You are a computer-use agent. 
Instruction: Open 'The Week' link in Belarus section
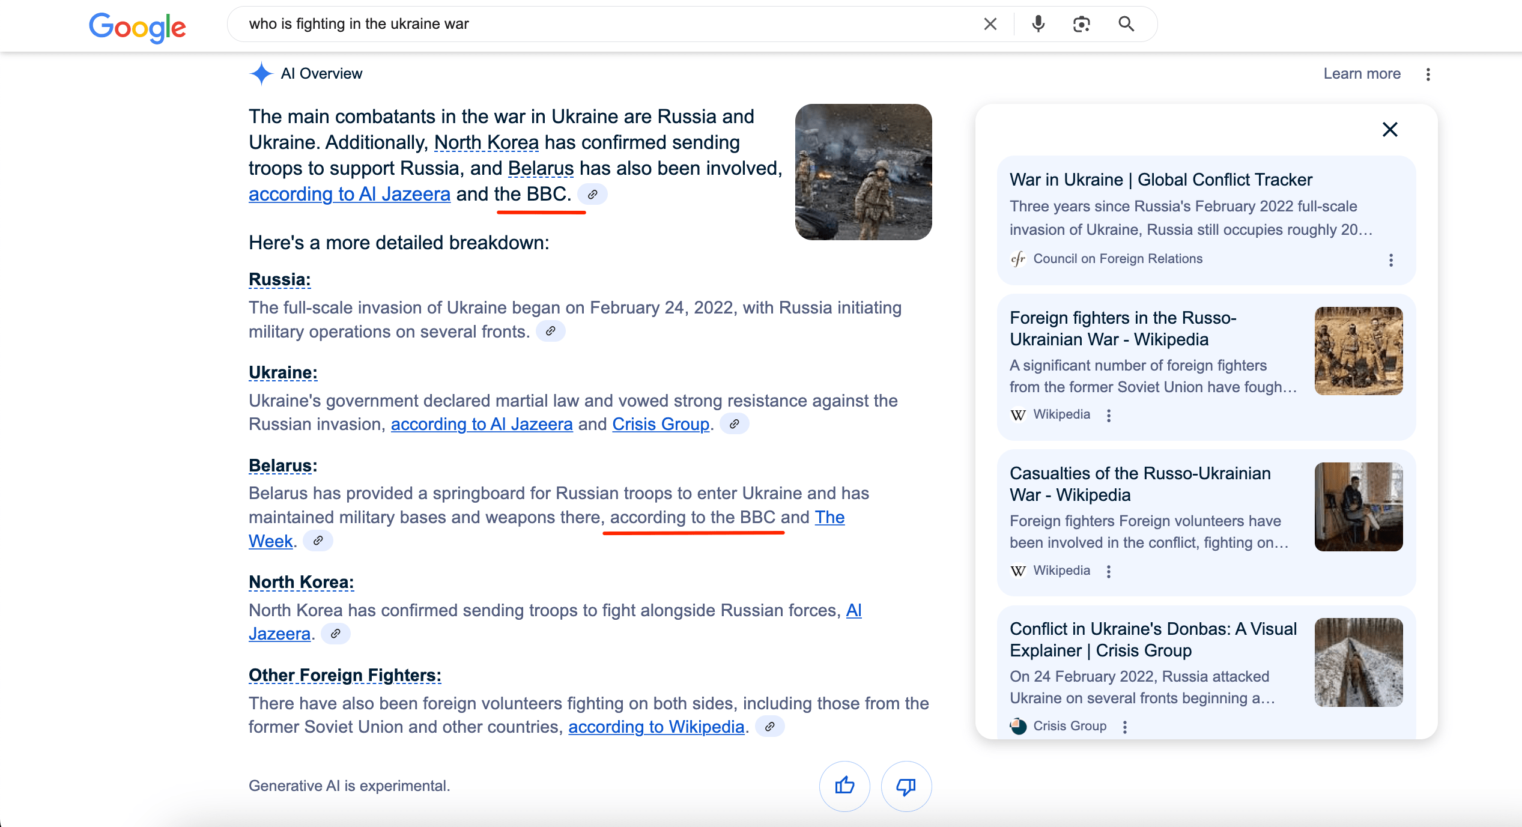[x=829, y=517]
